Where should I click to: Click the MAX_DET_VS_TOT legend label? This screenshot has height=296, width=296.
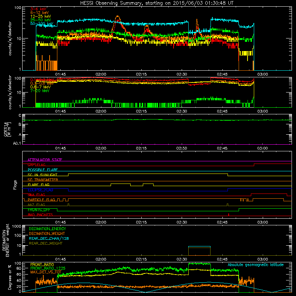(x=46, y=272)
